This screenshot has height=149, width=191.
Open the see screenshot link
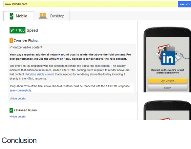20,90
